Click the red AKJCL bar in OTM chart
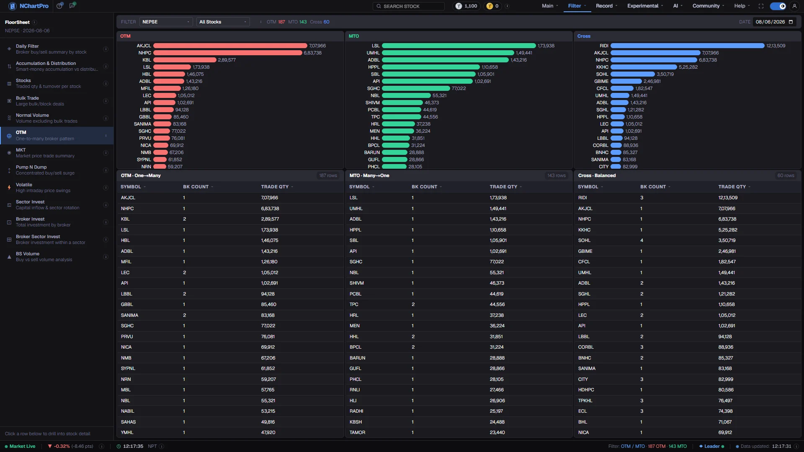This screenshot has width=804, height=452. [230, 46]
